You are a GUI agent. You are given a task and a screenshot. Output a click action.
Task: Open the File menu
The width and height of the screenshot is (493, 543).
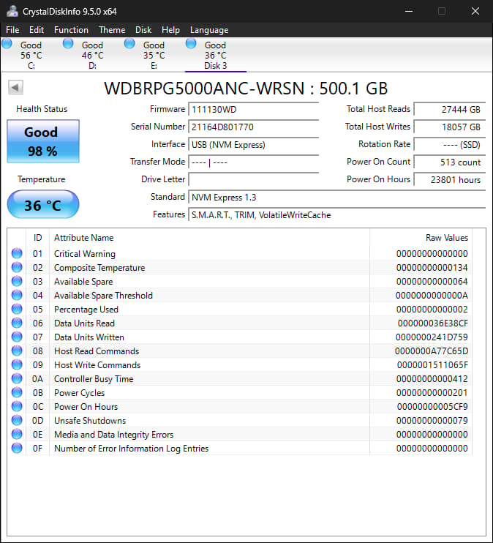coord(12,30)
